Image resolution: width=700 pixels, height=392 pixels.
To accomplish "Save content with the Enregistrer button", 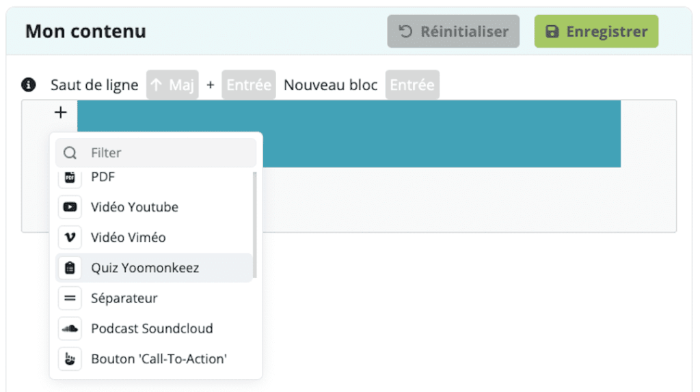I will point(596,31).
